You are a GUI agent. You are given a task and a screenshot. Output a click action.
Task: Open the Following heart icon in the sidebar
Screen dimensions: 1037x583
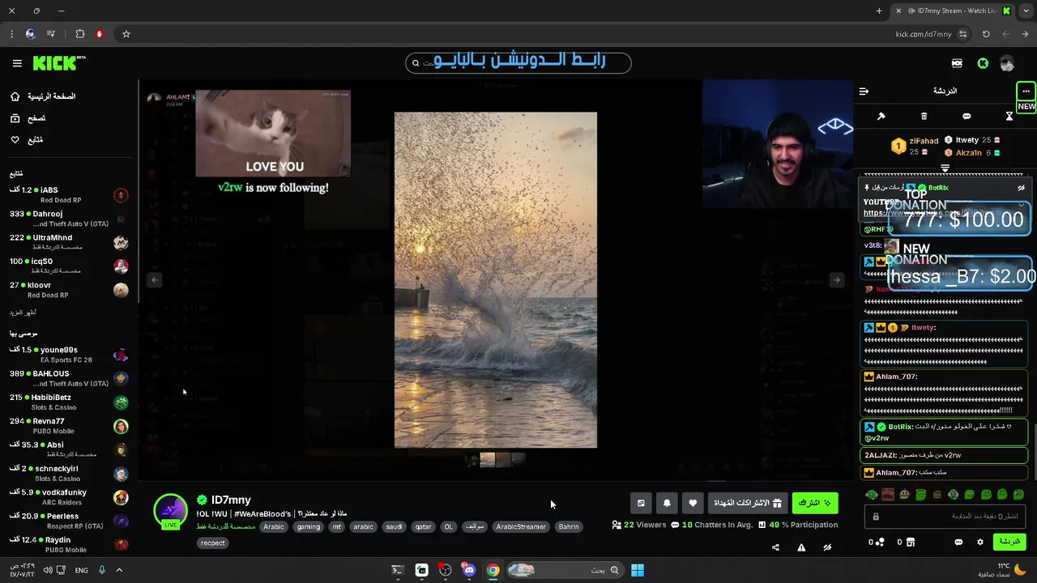point(15,140)
